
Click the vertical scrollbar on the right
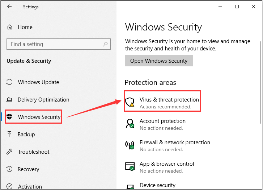261,82
